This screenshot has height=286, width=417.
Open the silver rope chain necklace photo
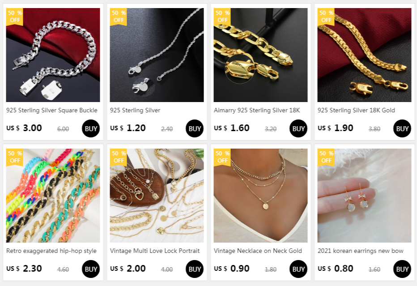coord(157,55)
